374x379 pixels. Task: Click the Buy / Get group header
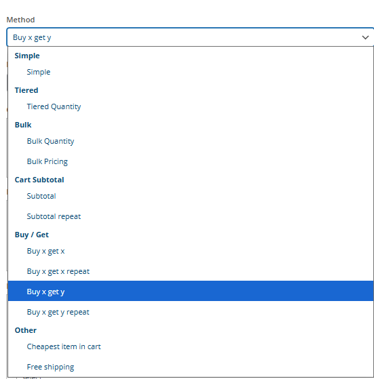[x=32, y=235]
